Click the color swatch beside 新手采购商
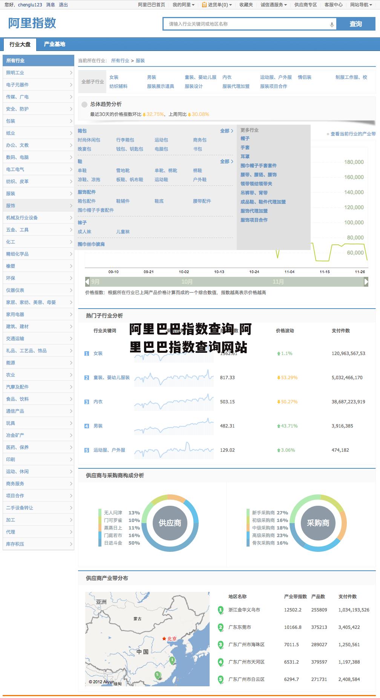Viewport: 380px width, 698px height. (x=248, y=513)
